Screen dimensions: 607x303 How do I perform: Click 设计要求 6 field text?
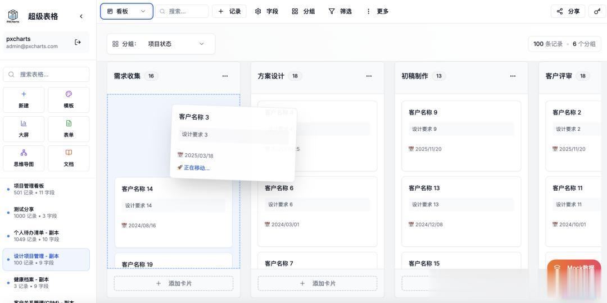pos(280,204)
